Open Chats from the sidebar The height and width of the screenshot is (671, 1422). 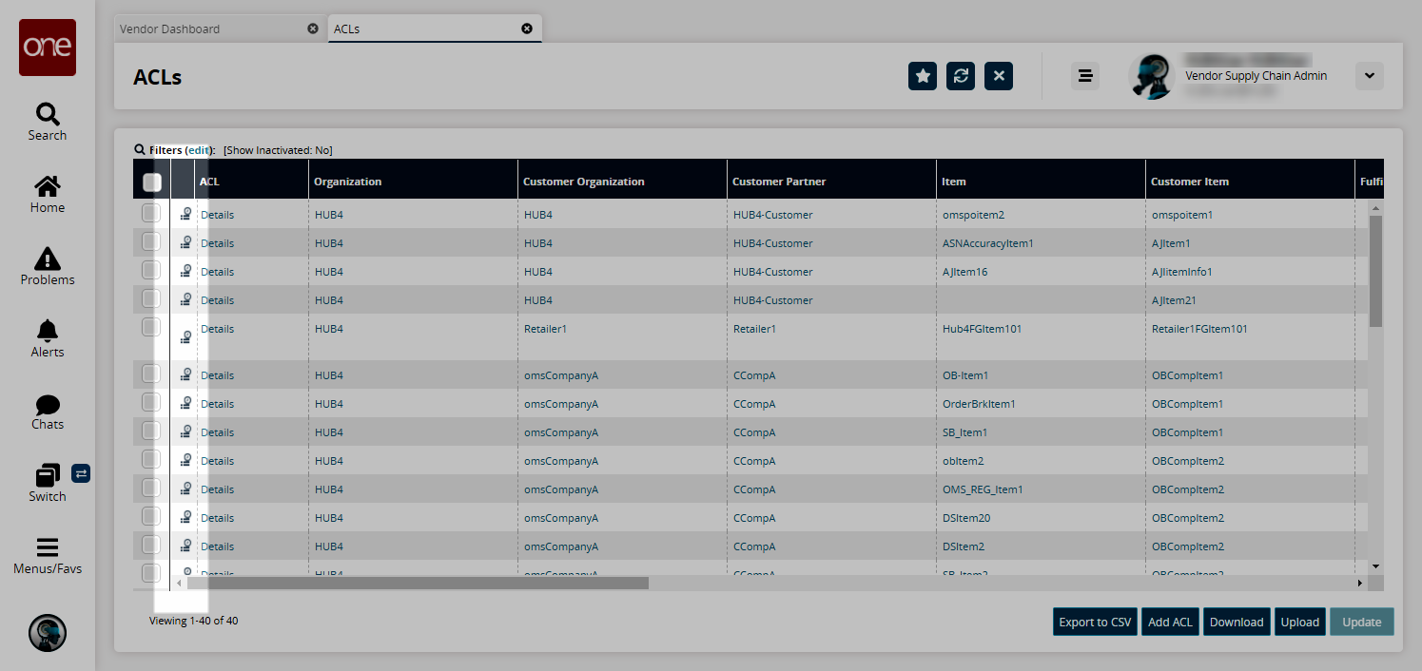[x=48, y=411]
